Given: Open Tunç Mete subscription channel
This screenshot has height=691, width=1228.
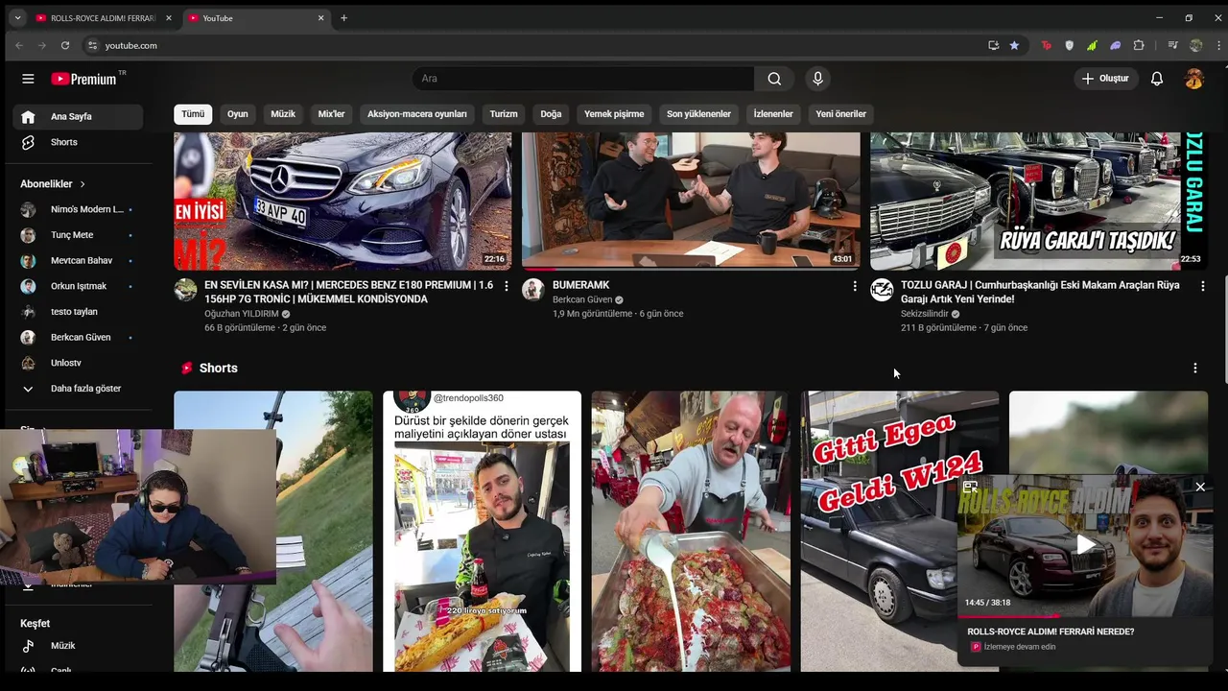Looking at the screenshot, I should 77,235.
